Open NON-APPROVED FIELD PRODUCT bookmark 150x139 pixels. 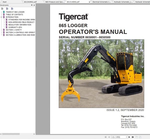coord(21,22)
